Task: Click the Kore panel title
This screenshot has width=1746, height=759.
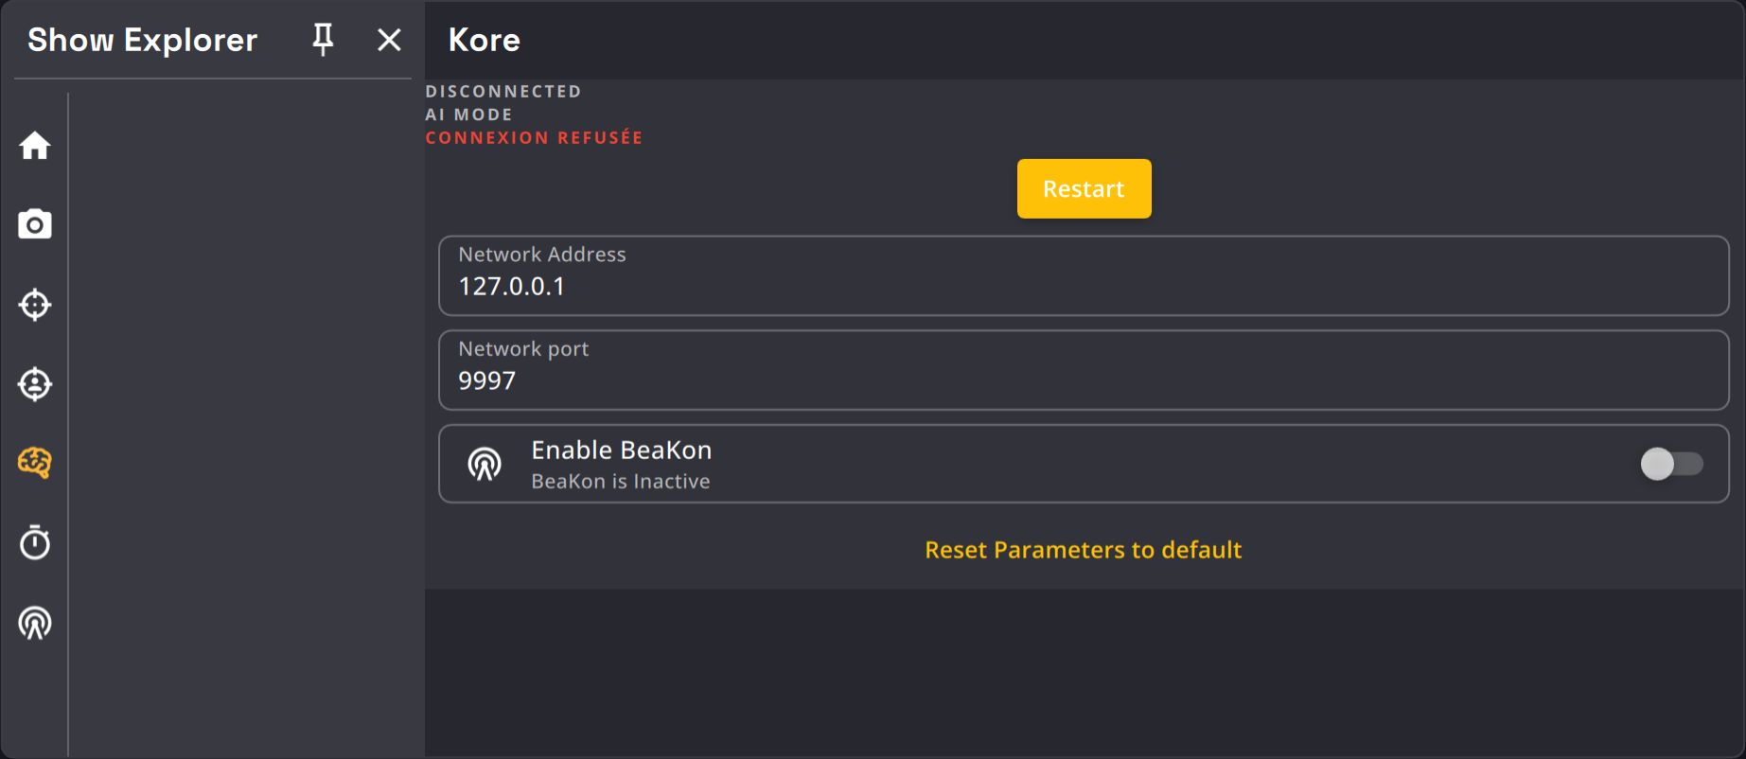Action: [x=484, y=40]
